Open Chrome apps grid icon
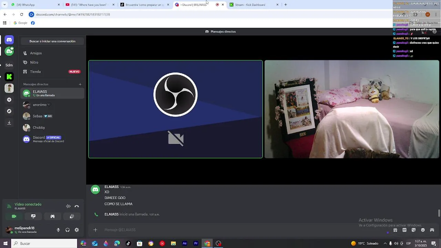441x248 pixels. coord(4,23)
